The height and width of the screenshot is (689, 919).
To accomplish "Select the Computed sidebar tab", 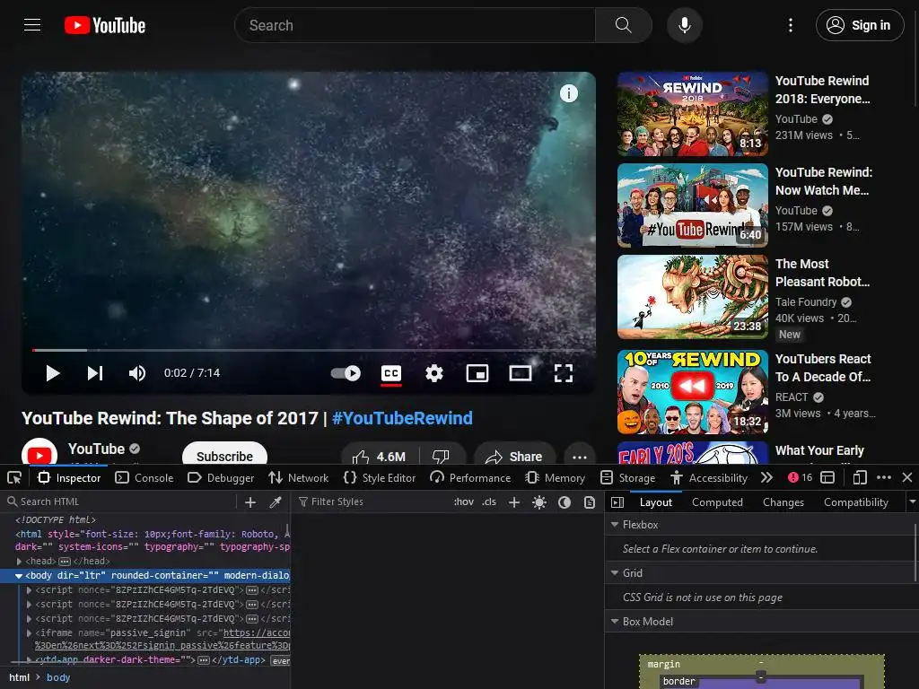I will (717, 502).
